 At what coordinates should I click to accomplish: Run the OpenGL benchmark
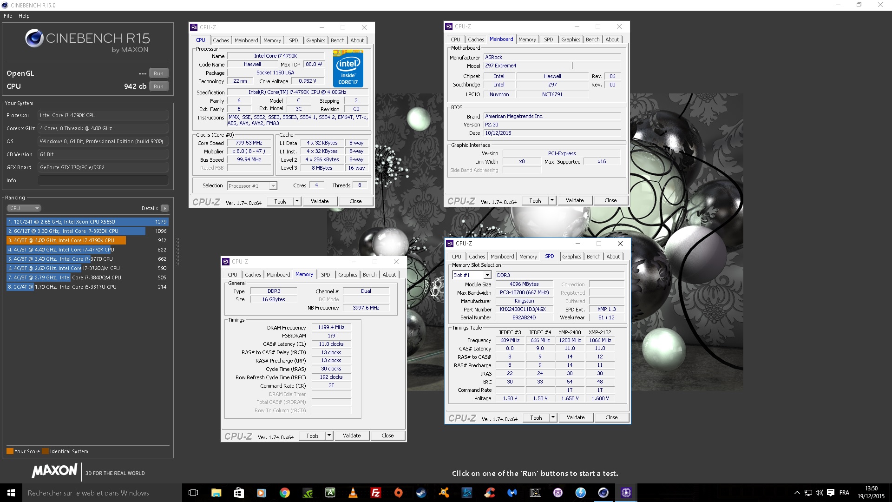[x=158, y=73]
